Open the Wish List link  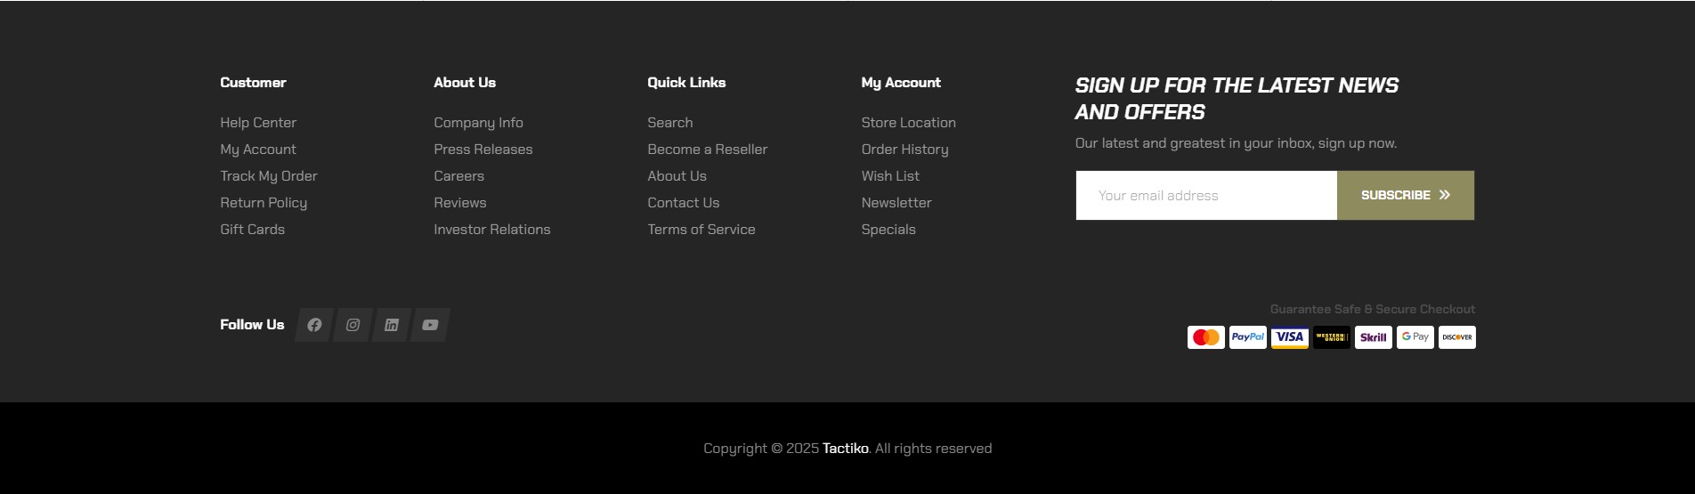coord(890,176)
